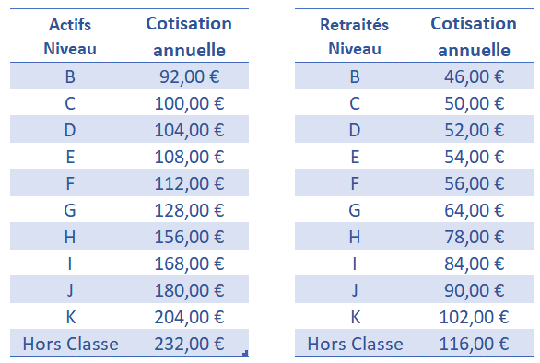Screen dimensions: 540x363
Task: Click the 92,00 € cell
Action: pos(190,76)
